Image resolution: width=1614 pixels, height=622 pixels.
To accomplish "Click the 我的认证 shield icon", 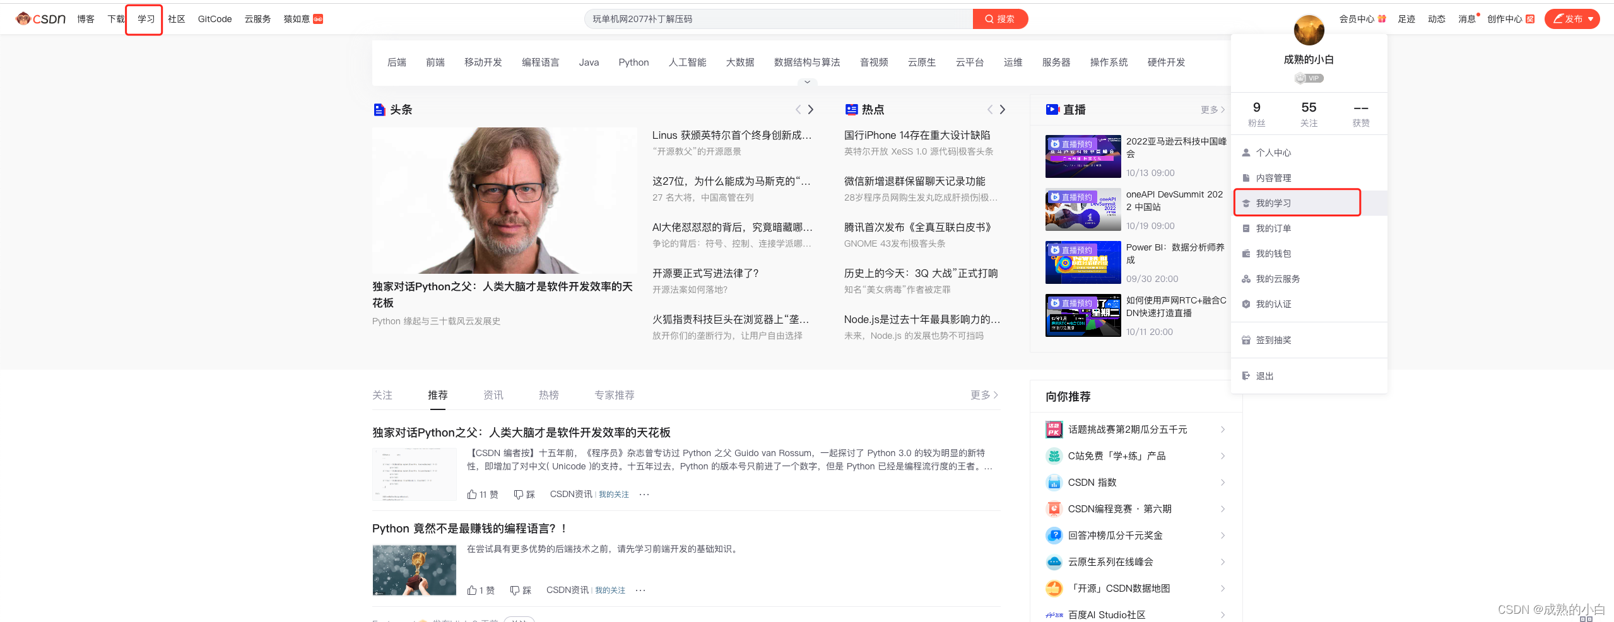I will [1246, 304].
